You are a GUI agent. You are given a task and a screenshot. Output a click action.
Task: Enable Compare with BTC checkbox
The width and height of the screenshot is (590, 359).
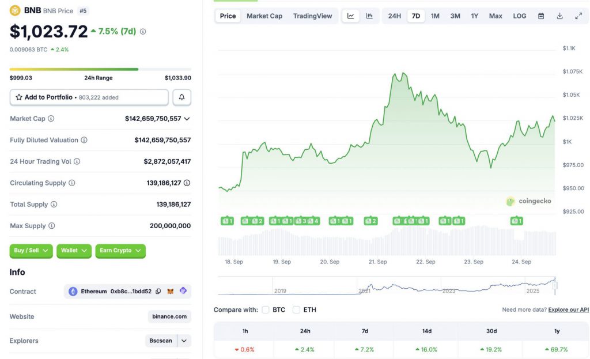point(266,309)
